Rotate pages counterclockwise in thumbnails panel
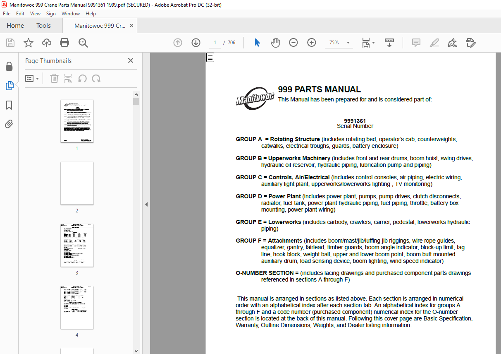 tap(82, 78)
